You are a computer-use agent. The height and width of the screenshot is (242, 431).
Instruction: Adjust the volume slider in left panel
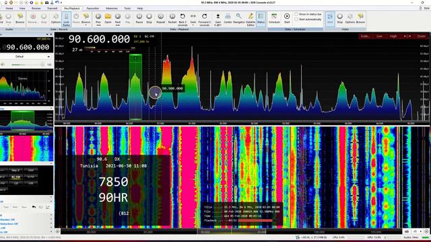click(x=27, y=65)
